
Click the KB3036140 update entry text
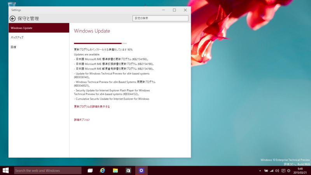[112, 75]
